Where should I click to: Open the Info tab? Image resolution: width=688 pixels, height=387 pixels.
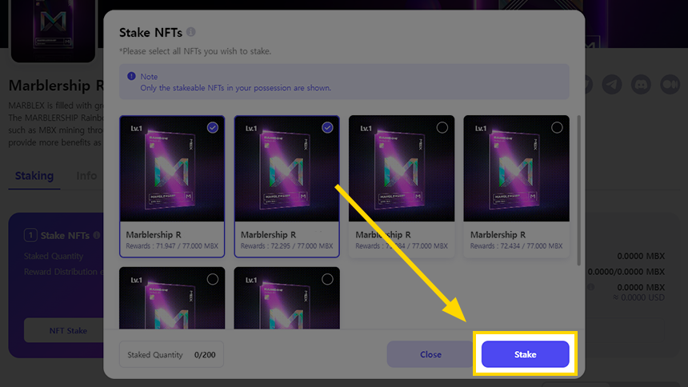click(86, 176)
